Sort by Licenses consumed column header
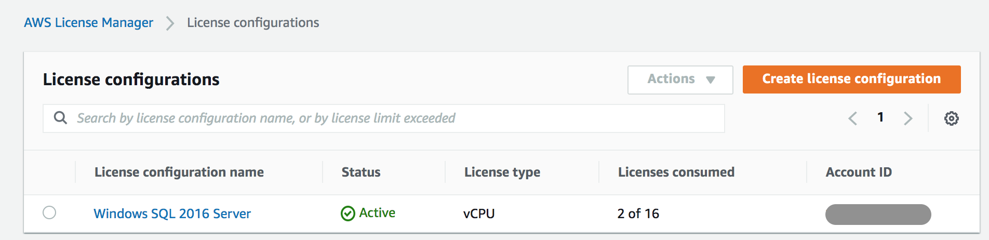The image size is (989, 240). [x=676, y=172]
